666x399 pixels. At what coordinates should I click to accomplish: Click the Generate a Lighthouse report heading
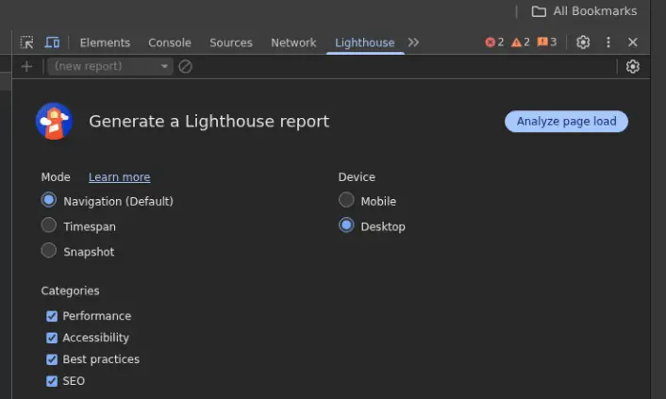(x=209, y=122)
